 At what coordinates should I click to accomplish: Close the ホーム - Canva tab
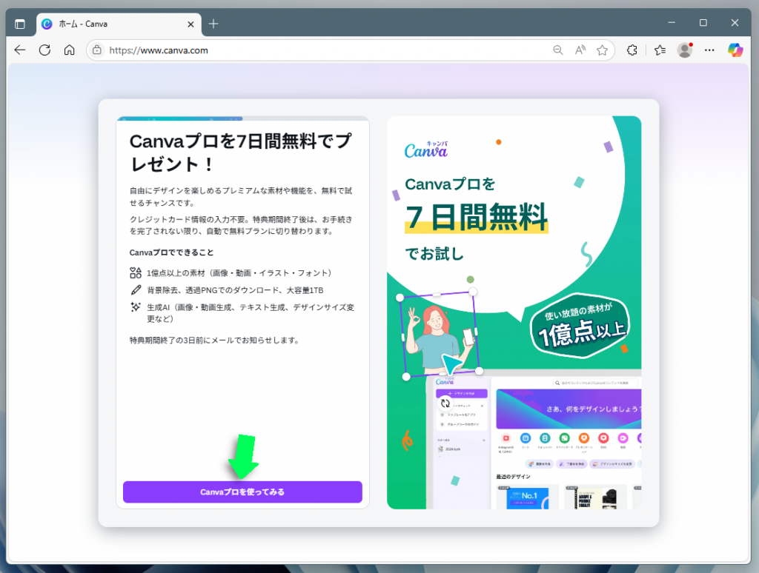click(190, 23)
